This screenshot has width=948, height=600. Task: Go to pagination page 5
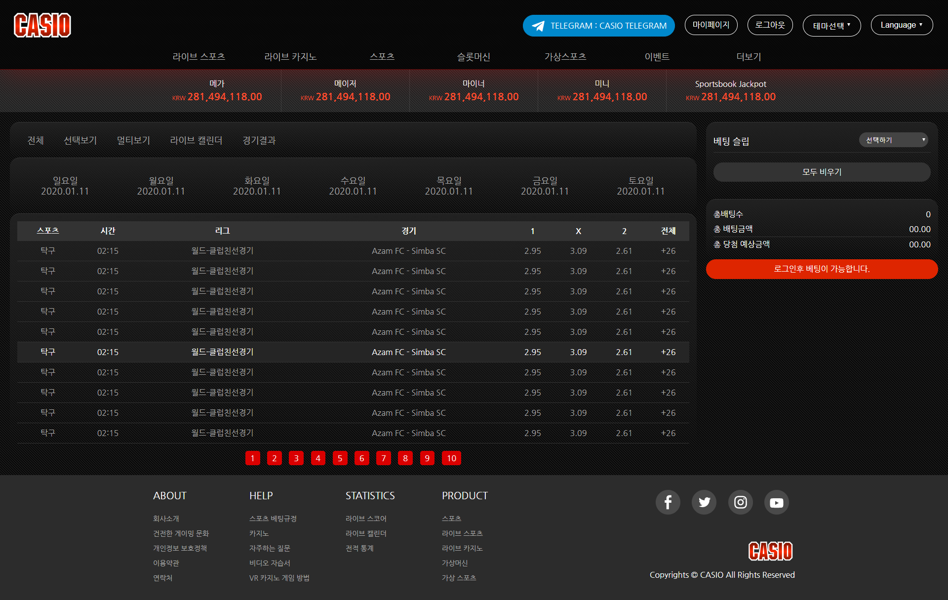[x=340, y=458]
